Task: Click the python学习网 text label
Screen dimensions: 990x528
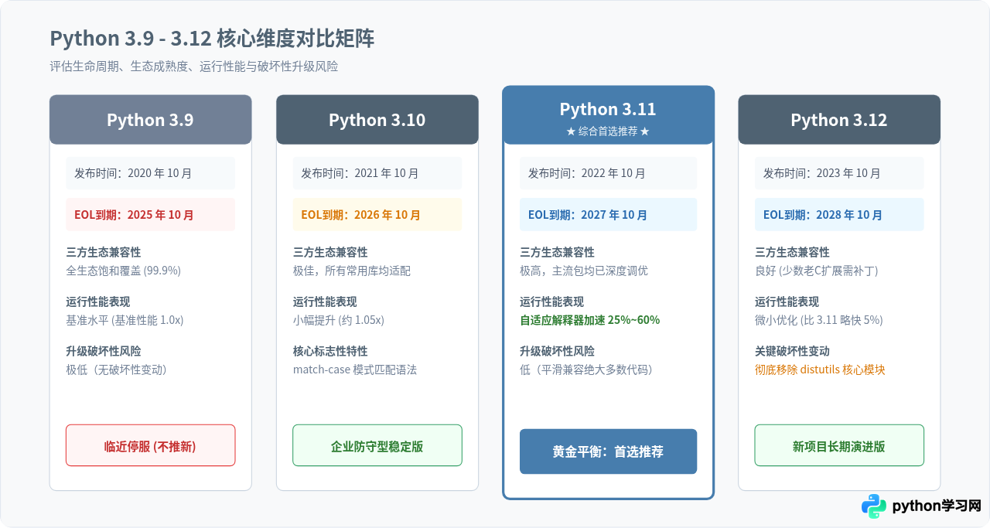Action: (x=937, y=506)
